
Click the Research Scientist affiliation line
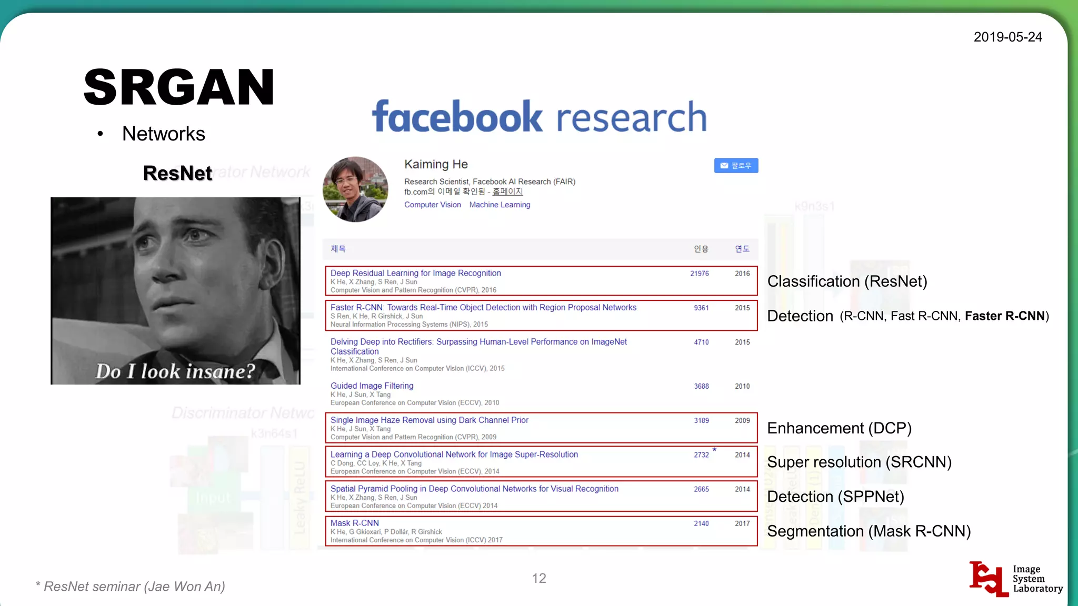tap(490, 181)
